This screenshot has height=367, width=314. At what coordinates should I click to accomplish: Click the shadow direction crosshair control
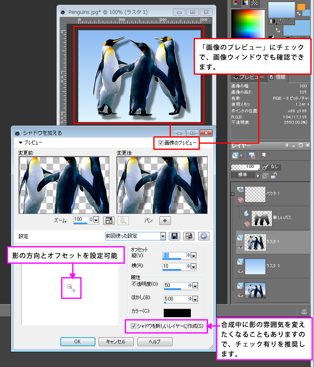pyautogui.click(x=71, y=288)
